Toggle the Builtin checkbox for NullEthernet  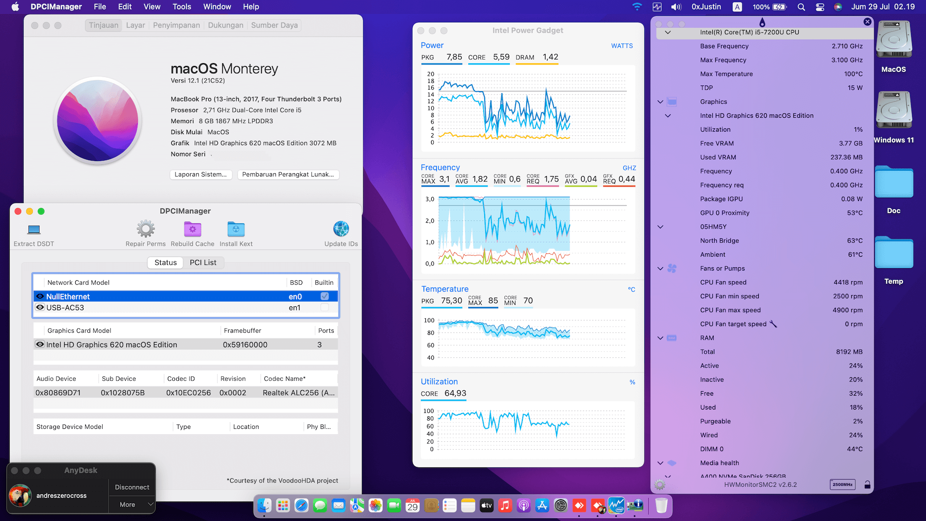[x=325, y=296]
